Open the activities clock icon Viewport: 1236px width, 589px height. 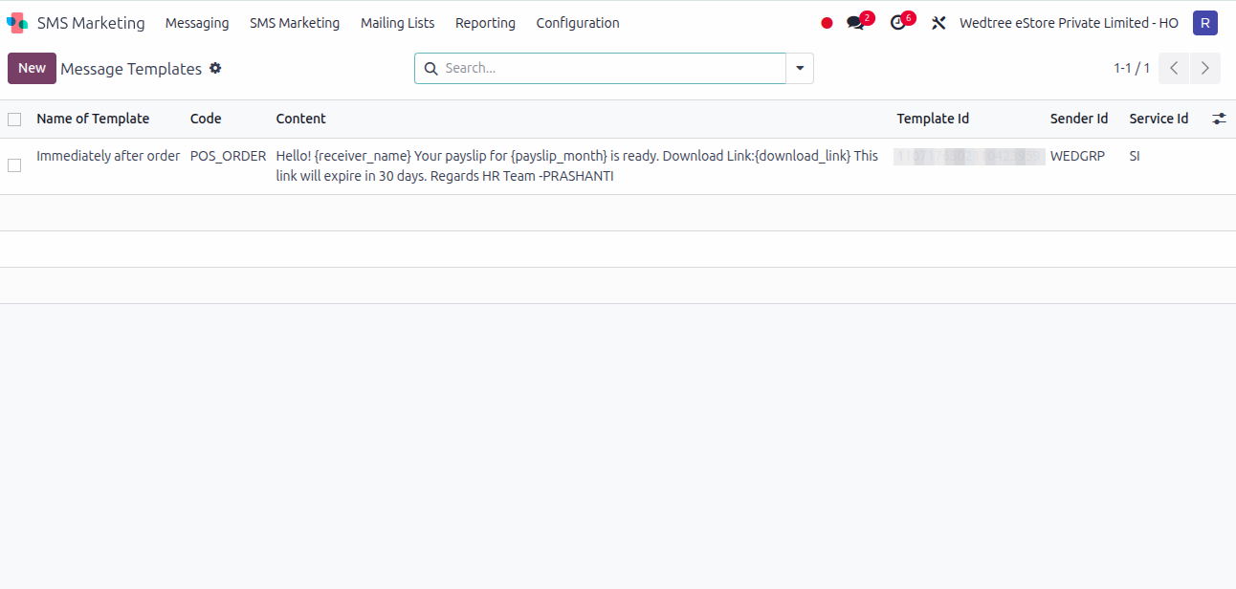[x=897, y=23]
